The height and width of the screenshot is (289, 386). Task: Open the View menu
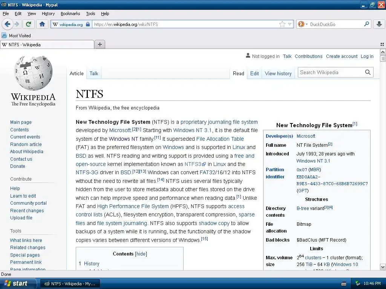pyautogui.click(x=32, y=14)
